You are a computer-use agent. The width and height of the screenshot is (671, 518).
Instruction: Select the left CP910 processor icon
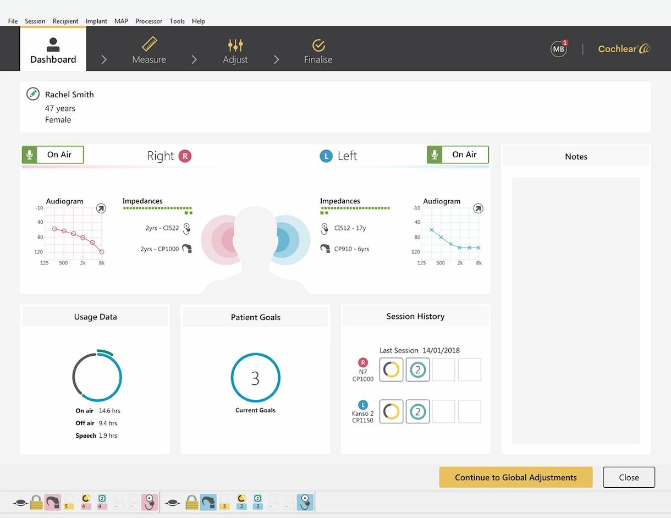[x=325, y=249]
